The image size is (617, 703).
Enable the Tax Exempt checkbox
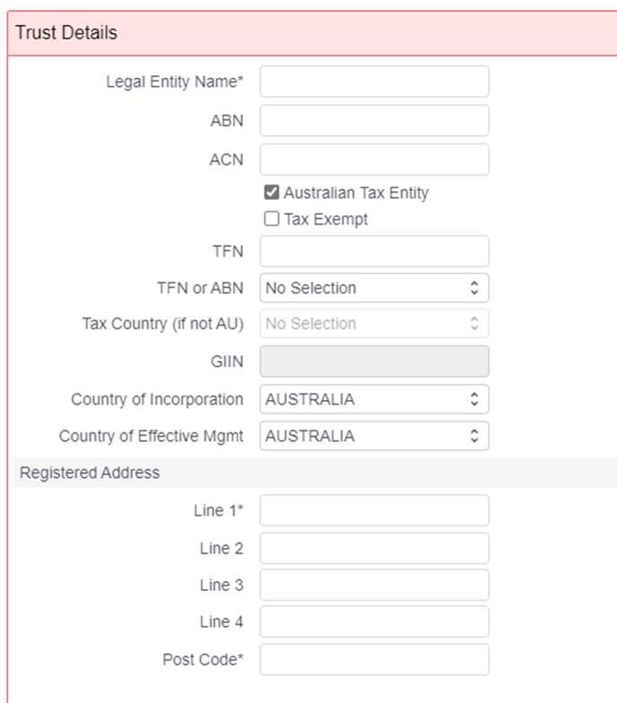tap(272, 219)
